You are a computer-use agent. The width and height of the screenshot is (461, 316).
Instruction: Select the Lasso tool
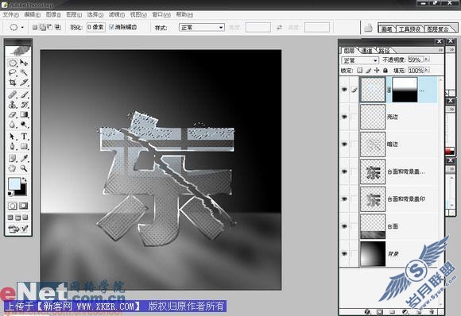point(13,72)
